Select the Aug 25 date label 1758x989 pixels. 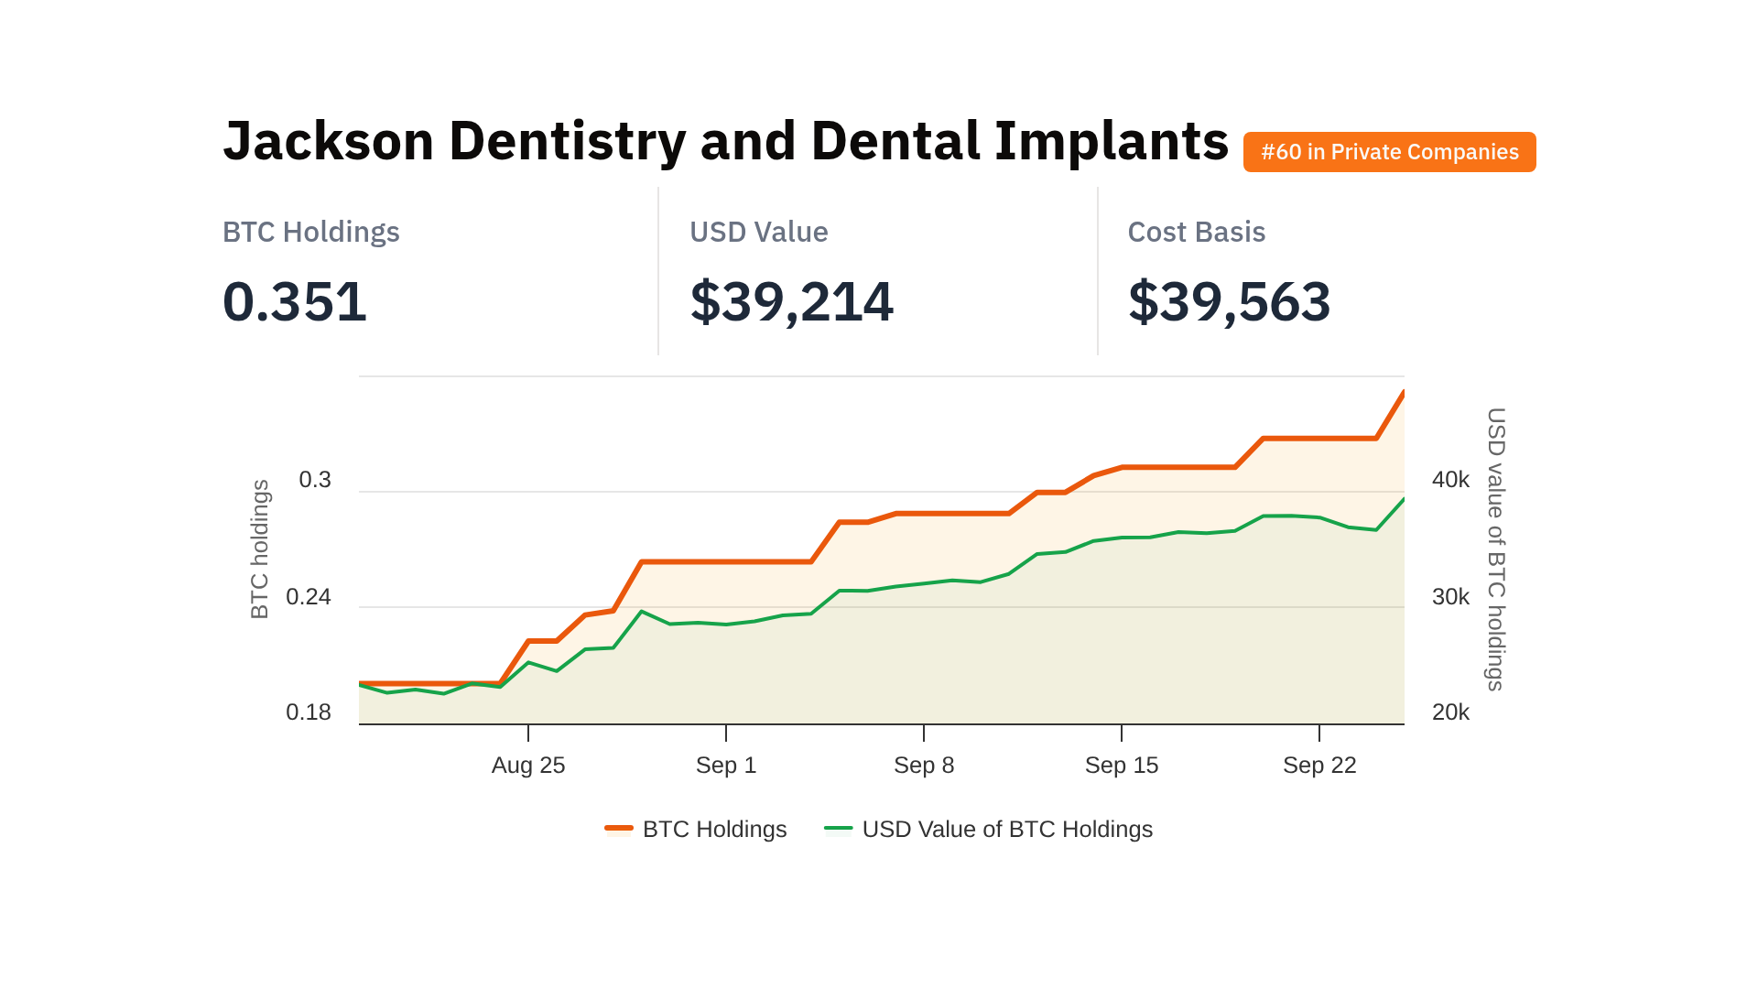(x=528, y=766)
